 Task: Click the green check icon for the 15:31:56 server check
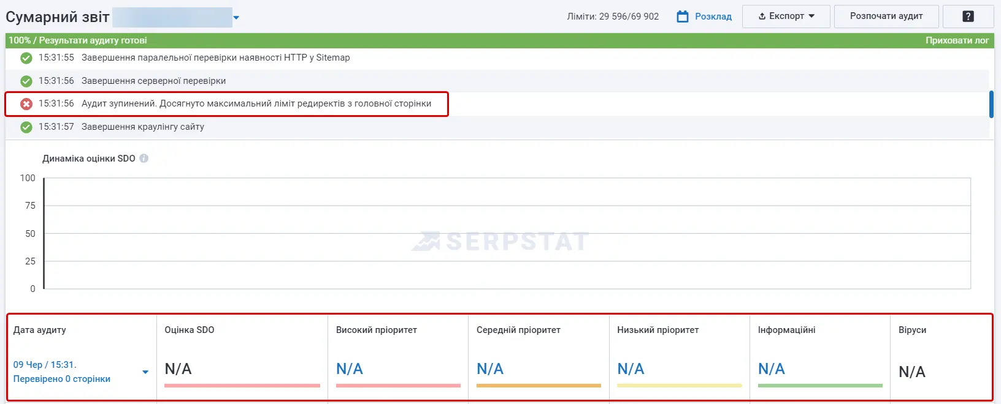coord(26,81)
